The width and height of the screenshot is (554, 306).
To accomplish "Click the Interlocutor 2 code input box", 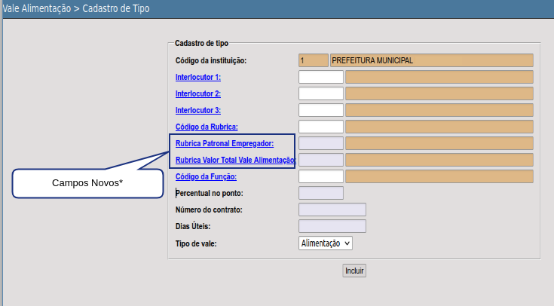I will (321, 93).
